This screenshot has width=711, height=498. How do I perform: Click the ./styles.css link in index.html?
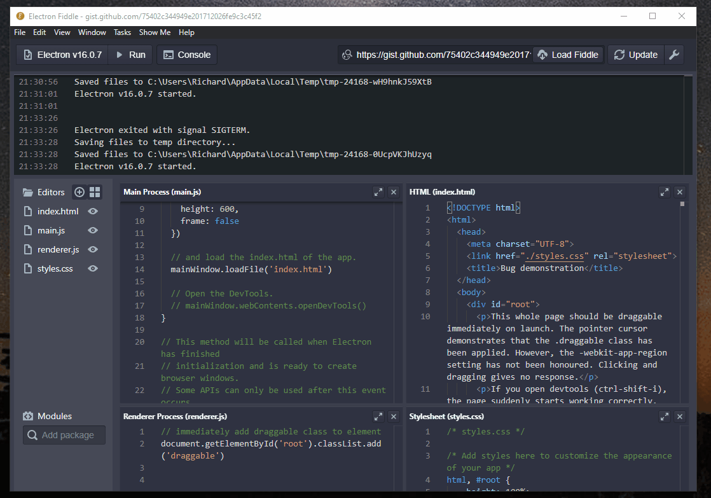[554, 256]
